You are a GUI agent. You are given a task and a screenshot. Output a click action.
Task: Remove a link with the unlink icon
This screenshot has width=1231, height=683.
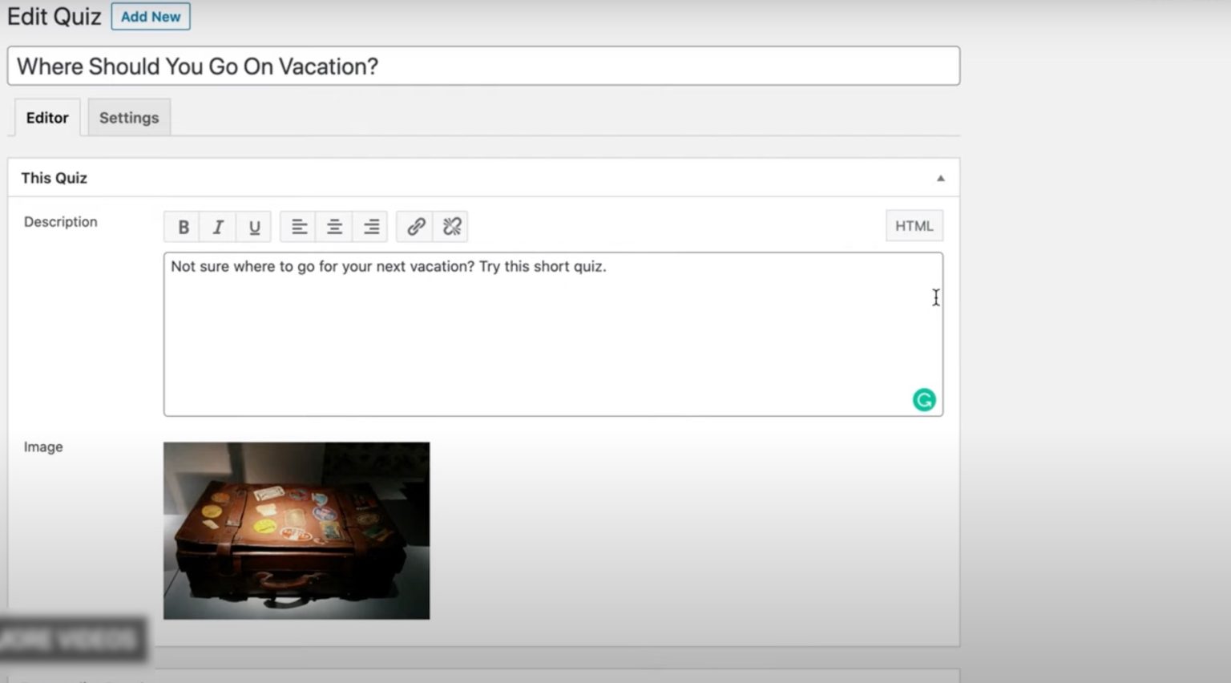point(450,226)
